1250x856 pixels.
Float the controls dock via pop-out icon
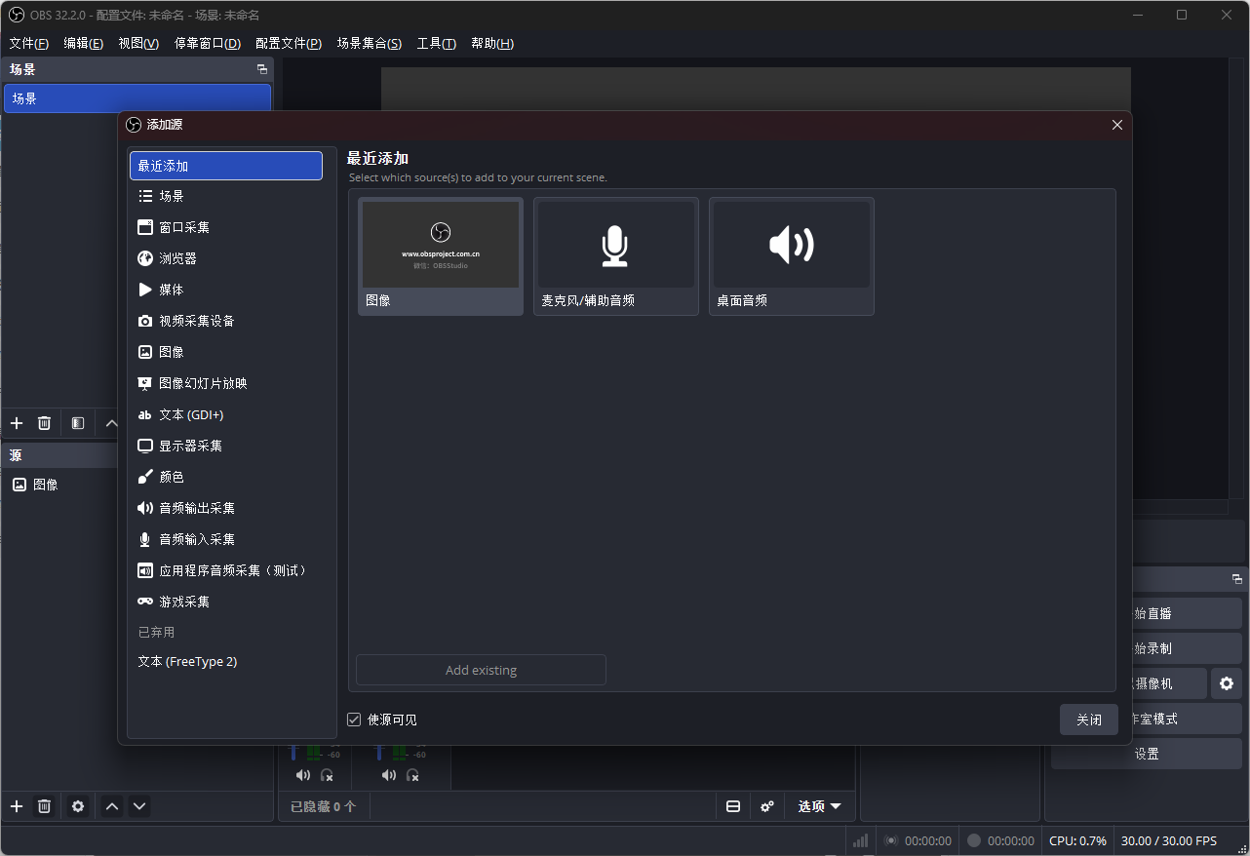tap(1236, 579)
